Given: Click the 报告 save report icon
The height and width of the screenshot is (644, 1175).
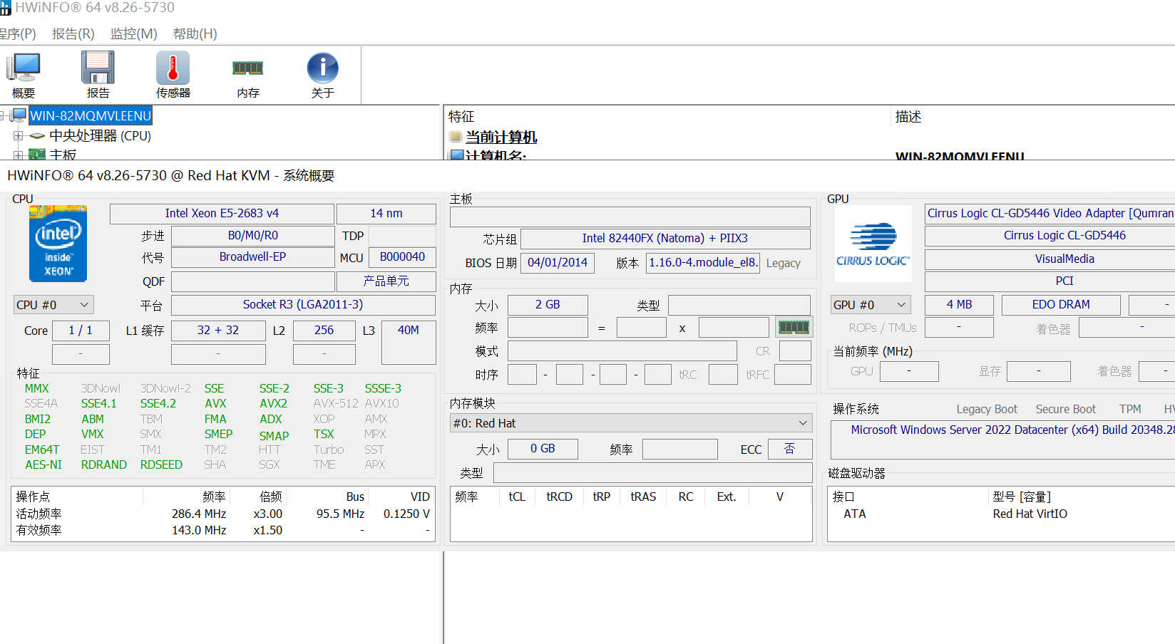Looking at the screenshot, I should (98, 74).
